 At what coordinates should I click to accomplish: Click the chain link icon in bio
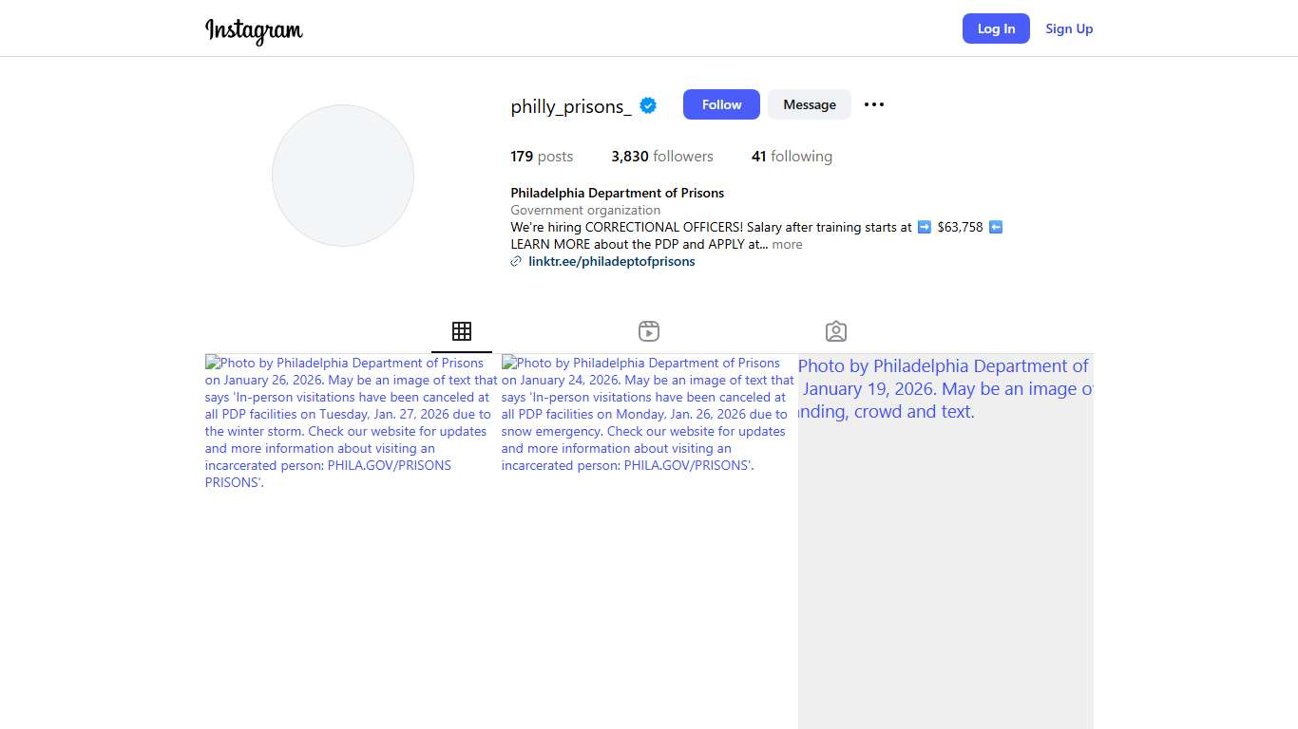point(516,262)
